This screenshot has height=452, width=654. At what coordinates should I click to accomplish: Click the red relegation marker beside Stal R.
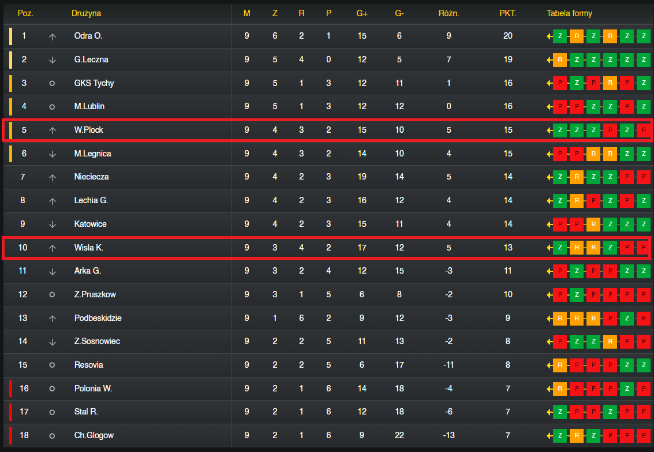[10, 412]
